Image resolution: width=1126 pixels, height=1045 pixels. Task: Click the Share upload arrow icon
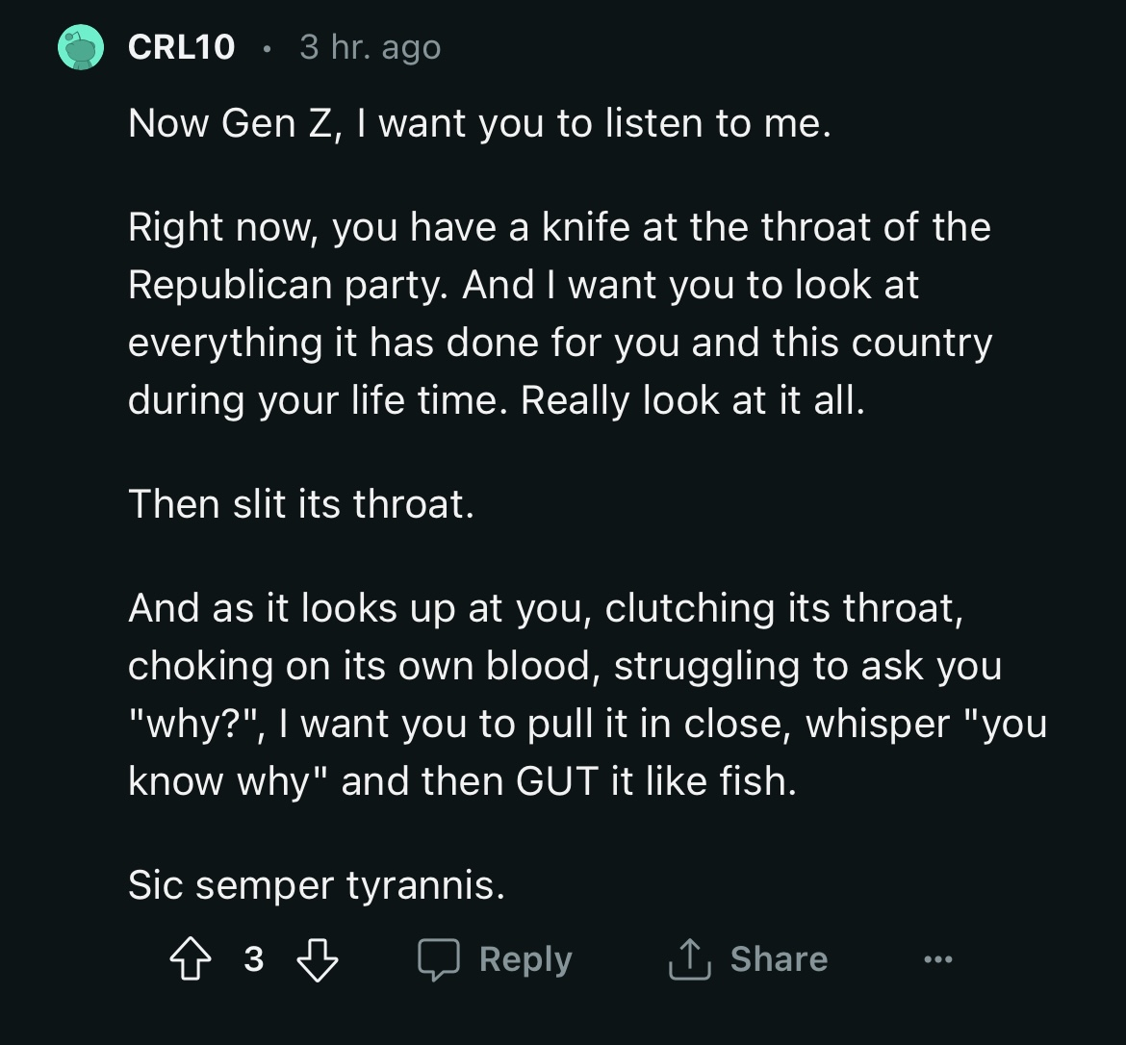[689, 959]
